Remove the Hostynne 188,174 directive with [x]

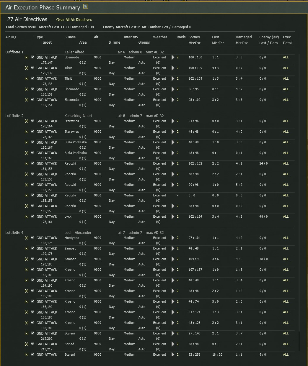coord(27,238)
